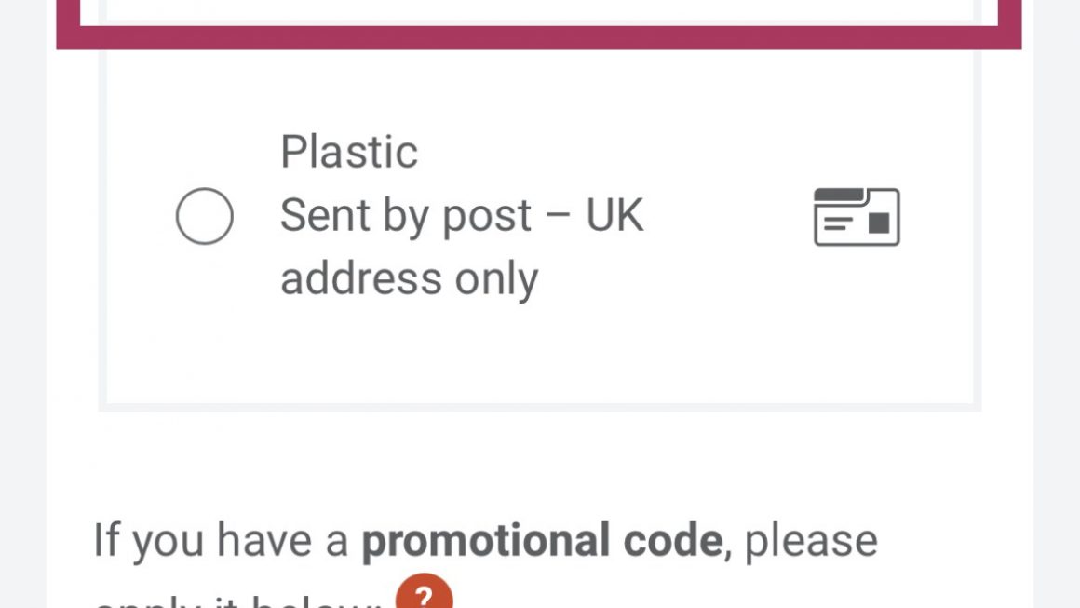This screenshot has height=608, width=1080.
Task: Select the Plastic radio button
Action: 204,216
